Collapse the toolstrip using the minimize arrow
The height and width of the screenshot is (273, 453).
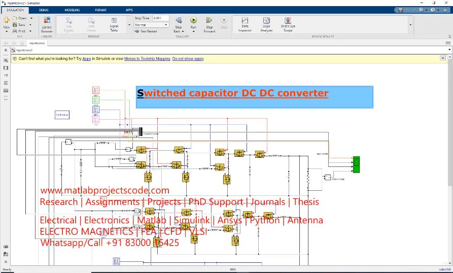click(x=450, y=37)
